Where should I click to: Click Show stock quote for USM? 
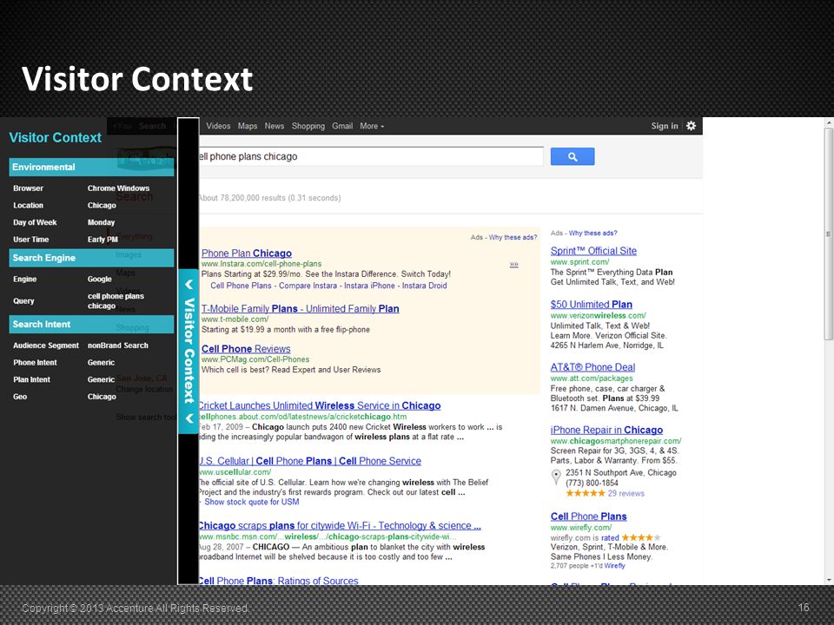coord(252,503)
